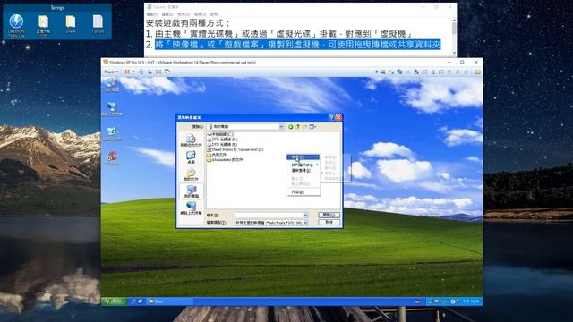Click the 取消 Cancel button in dialog

tap(329, 222)
